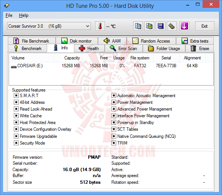
Task: Open the drive selection dropdown
Action: pos(49,26)
